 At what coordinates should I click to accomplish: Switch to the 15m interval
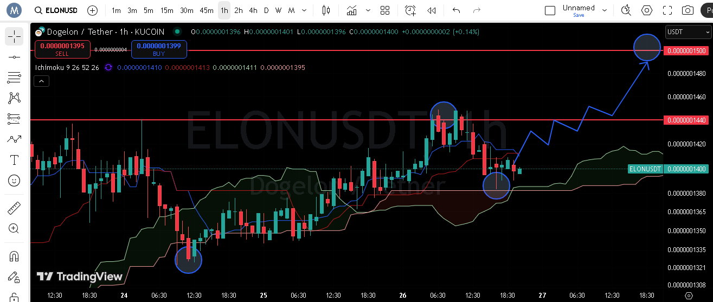(x=167, y=10)
